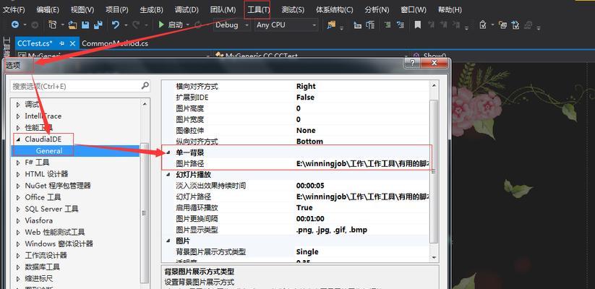Open the 编辑(E) menu
Screen dimensions: 595x289
pyautogui.click(x=48, y=10)
